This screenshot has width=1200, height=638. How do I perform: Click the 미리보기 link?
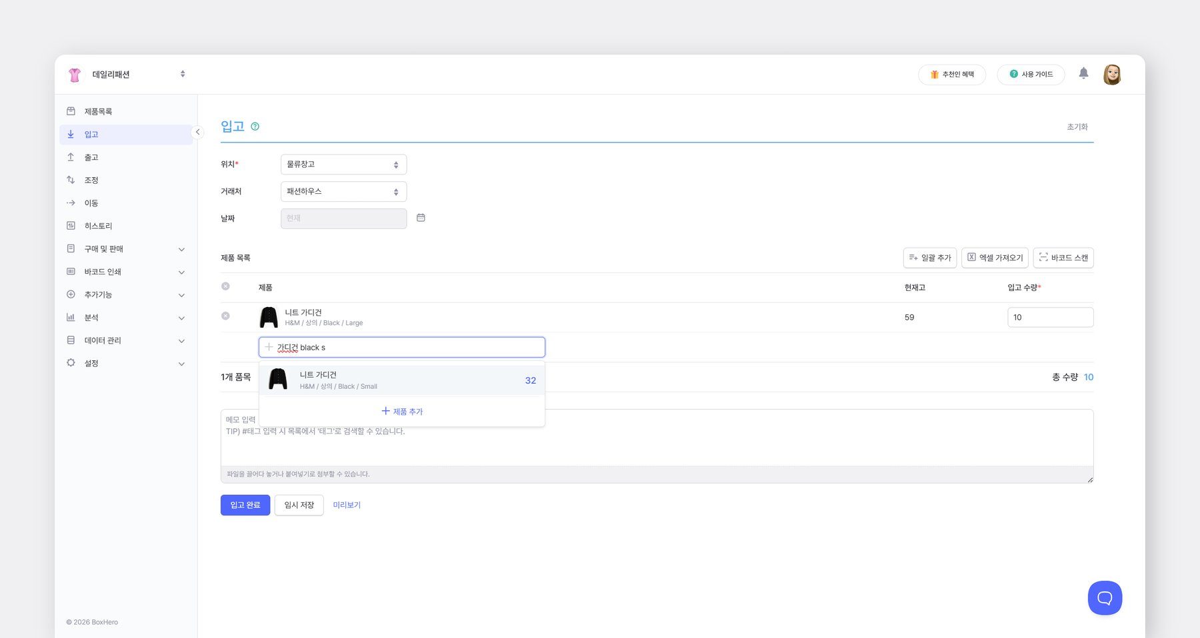tap(347, 505)
